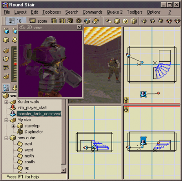Click the two small spheres toolbar icon
This screenshot has height=181, width=182.
coord(108,21)
